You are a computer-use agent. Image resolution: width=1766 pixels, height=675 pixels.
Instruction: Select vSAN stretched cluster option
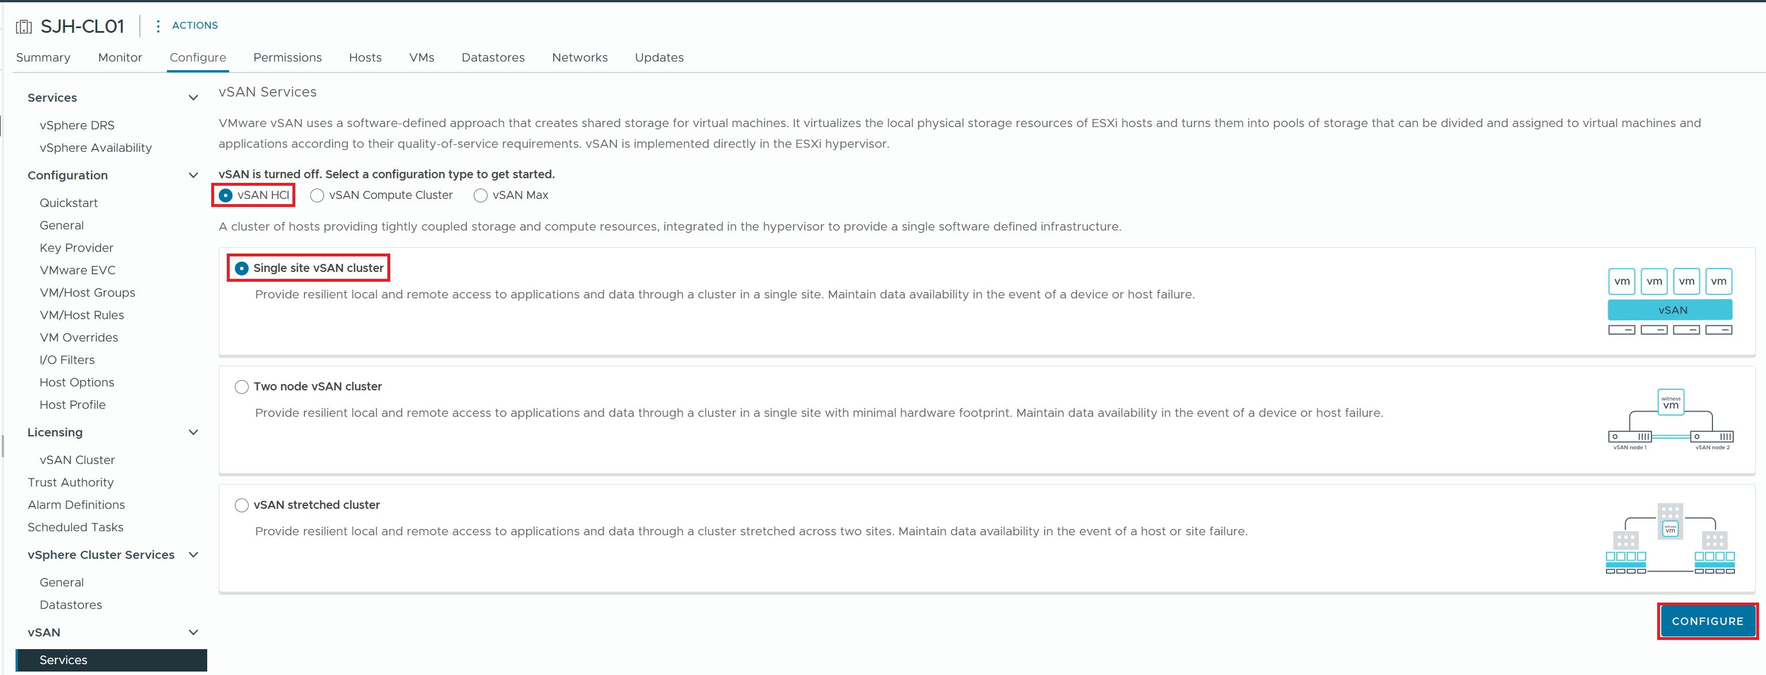point(241,505)
